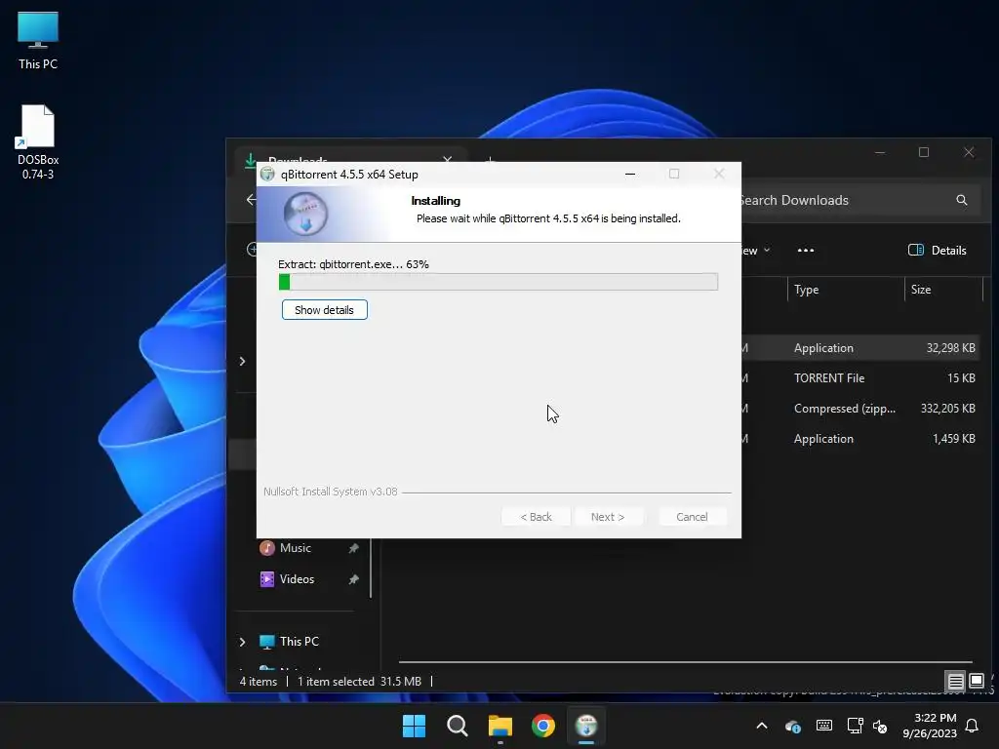Click the Show details button in installer

coord(324,310)
